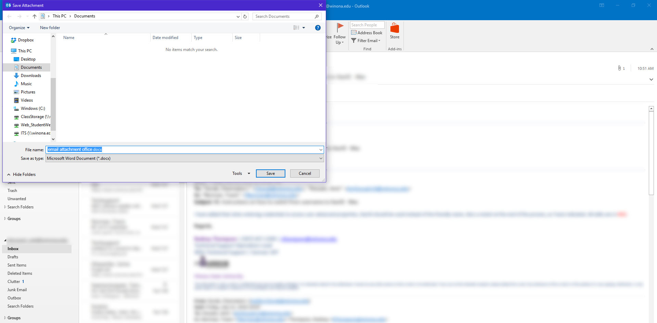Open the Organize dropdown menu

[19, 28]
